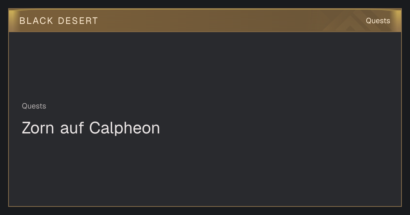The width and height of the screenshot is (410, 215).
Task: Select the Quests breadcrumb above the title
Action: pyautogui.click(x=34, y=106)
